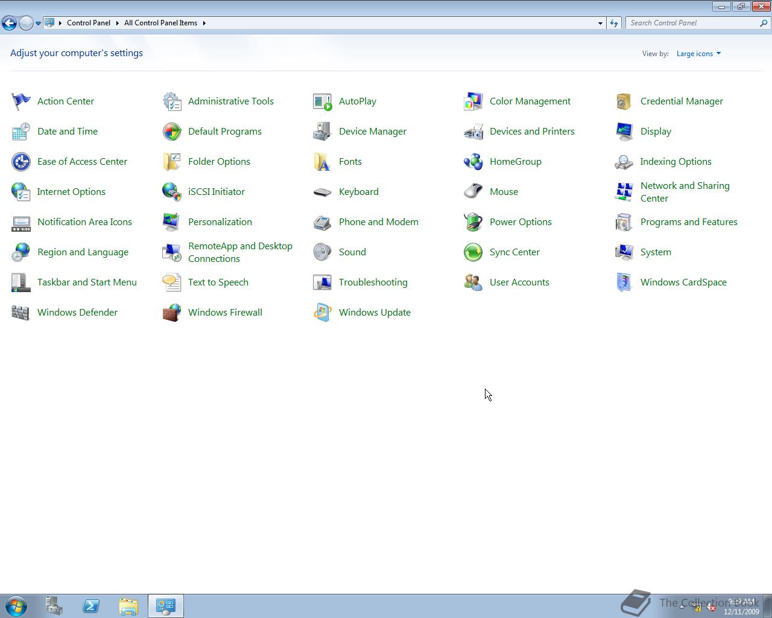
Task: Launch Windows PowerShell from the taskbar
Action: tap(91, 606)
